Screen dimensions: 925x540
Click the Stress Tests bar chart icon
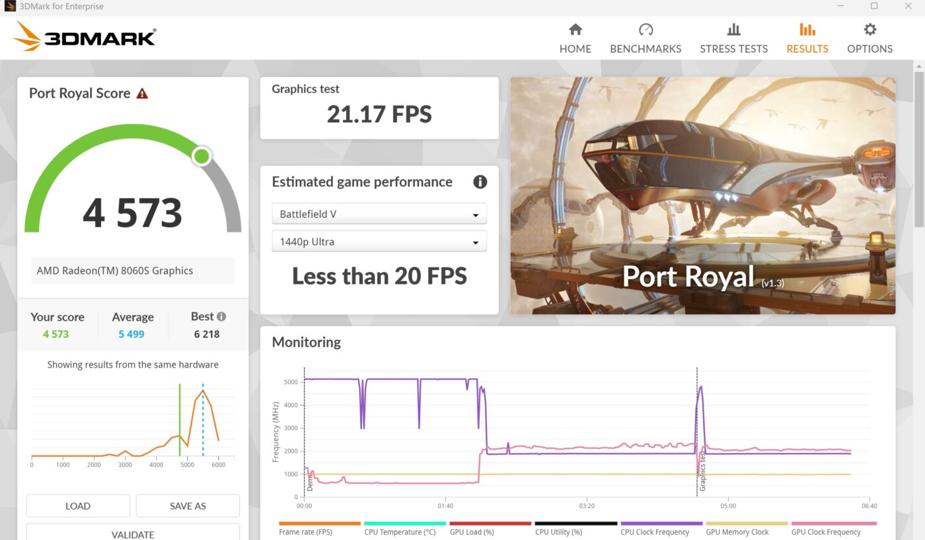coord(733,30)
